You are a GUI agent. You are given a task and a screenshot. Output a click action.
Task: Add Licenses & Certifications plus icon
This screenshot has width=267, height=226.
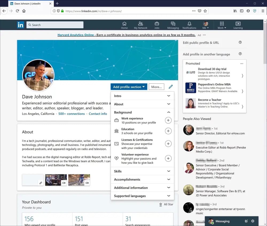pos(168,144)
